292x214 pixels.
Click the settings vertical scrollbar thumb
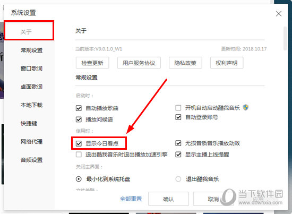285,38
